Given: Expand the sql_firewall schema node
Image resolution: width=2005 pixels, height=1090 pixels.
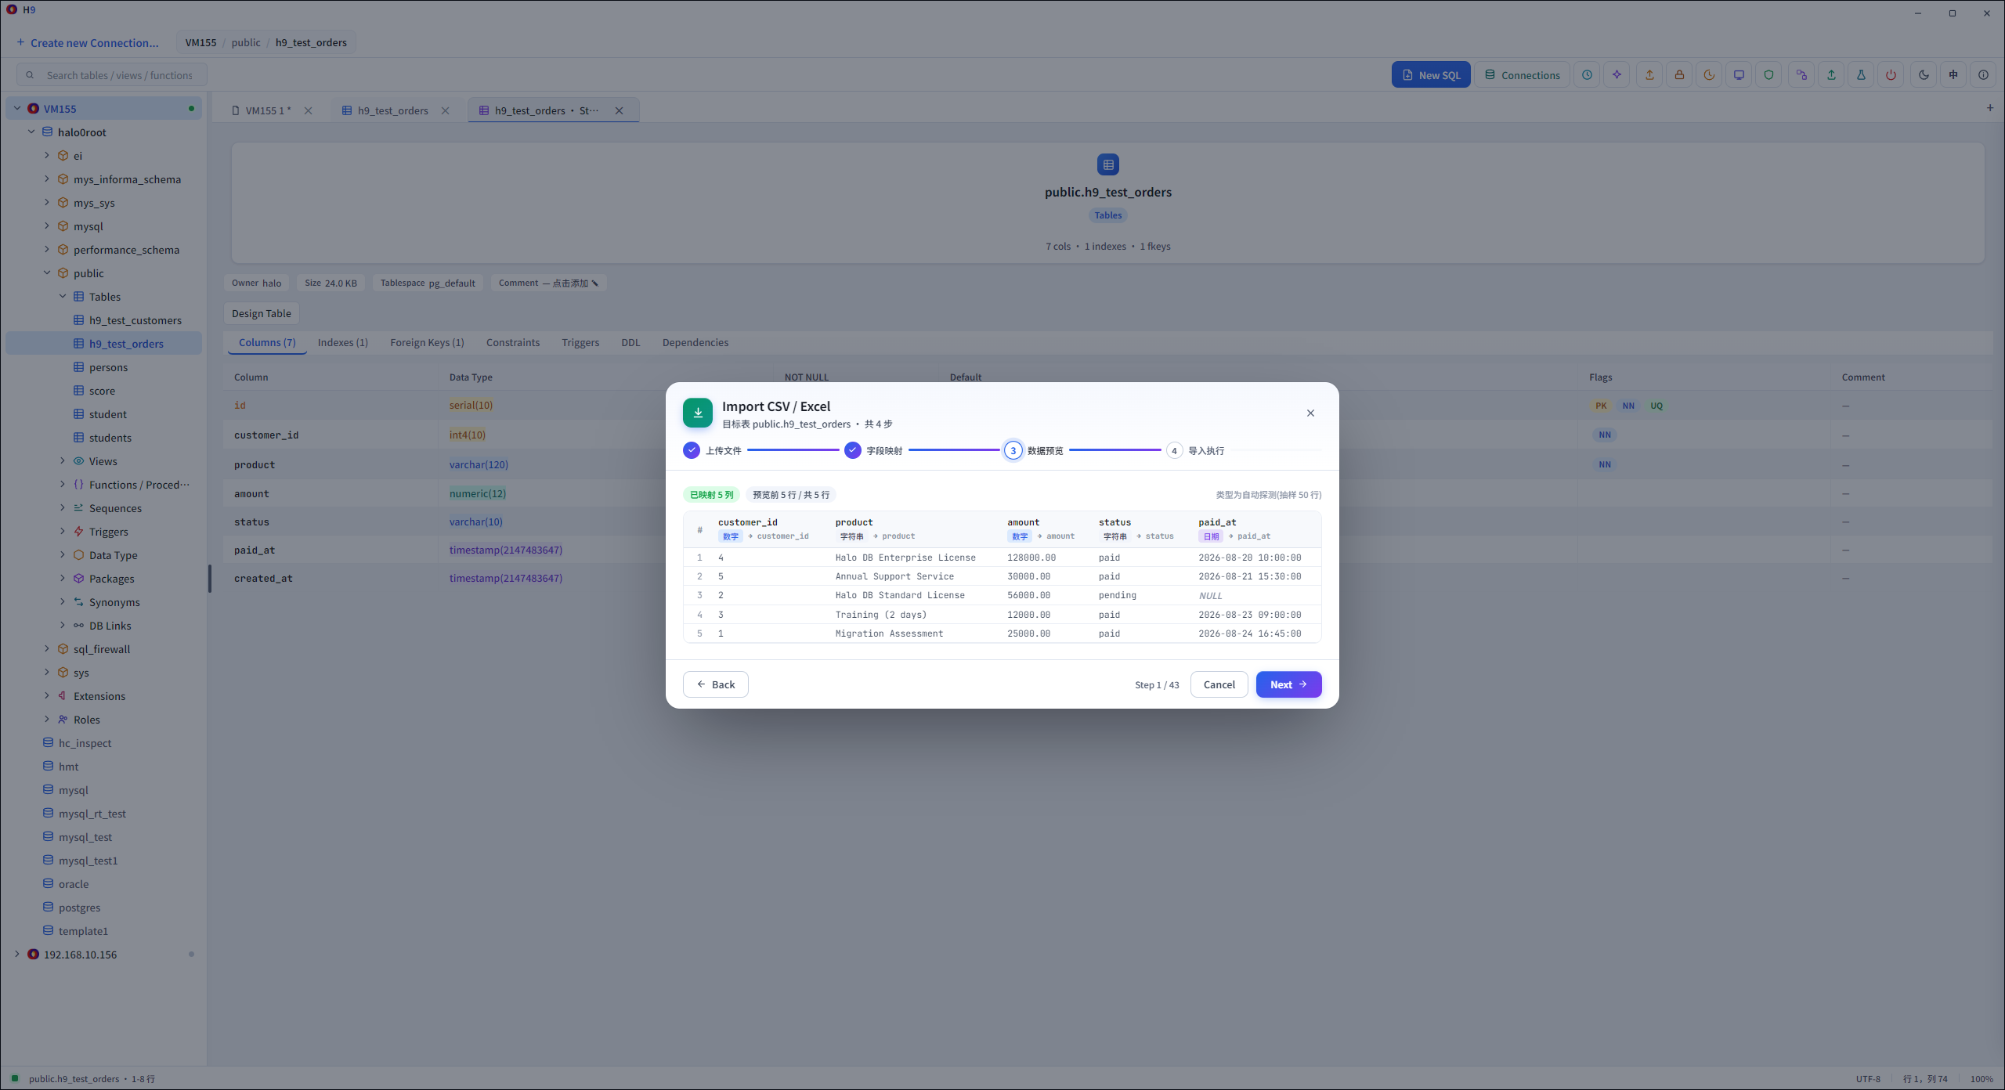Looking at the screenshot, I should point(47,649).
